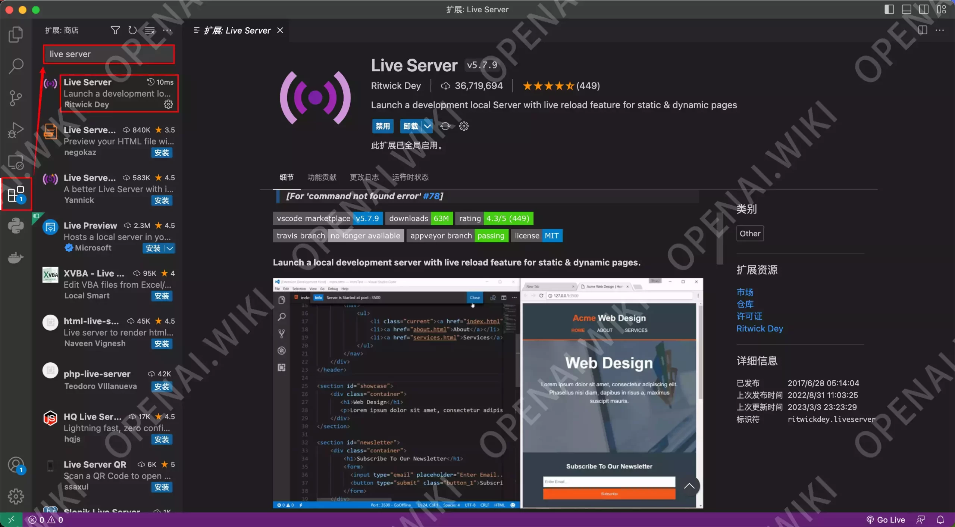This screenshot has height=527, width=955.
Task: Toggle the primary side bar
Action: (x=889, y=9)
